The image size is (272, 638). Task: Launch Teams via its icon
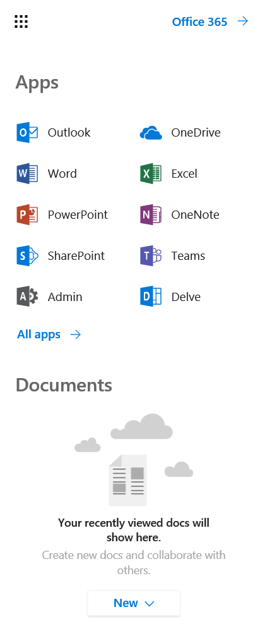click(151, 256)
